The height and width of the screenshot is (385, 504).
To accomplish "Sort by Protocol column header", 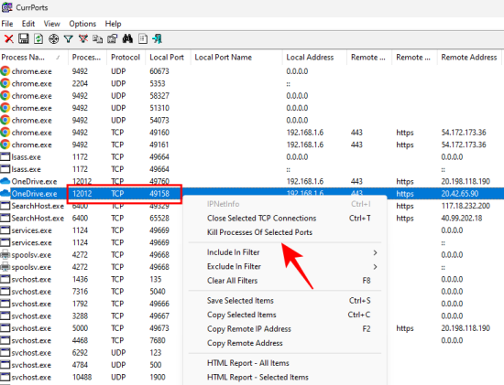I will click(126, 58).
